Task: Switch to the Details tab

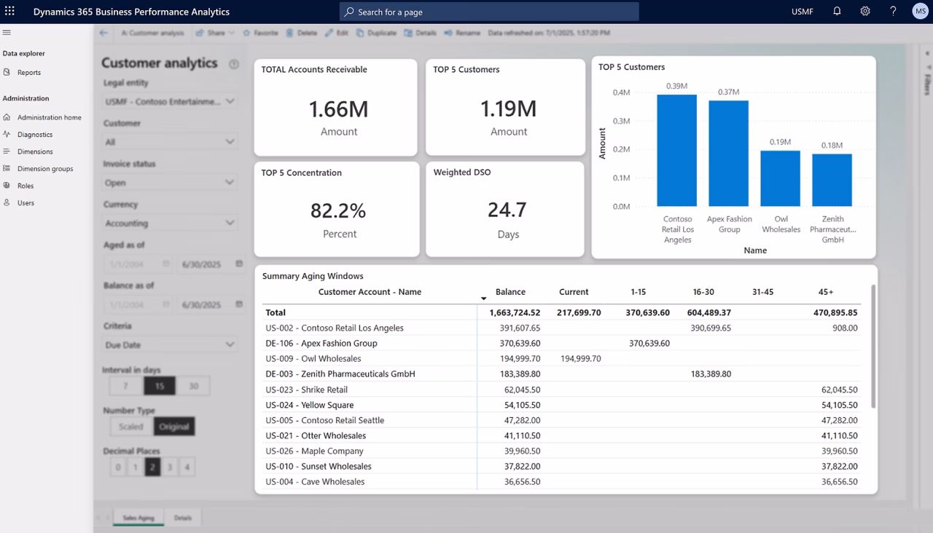Action: tap(183, 518)
